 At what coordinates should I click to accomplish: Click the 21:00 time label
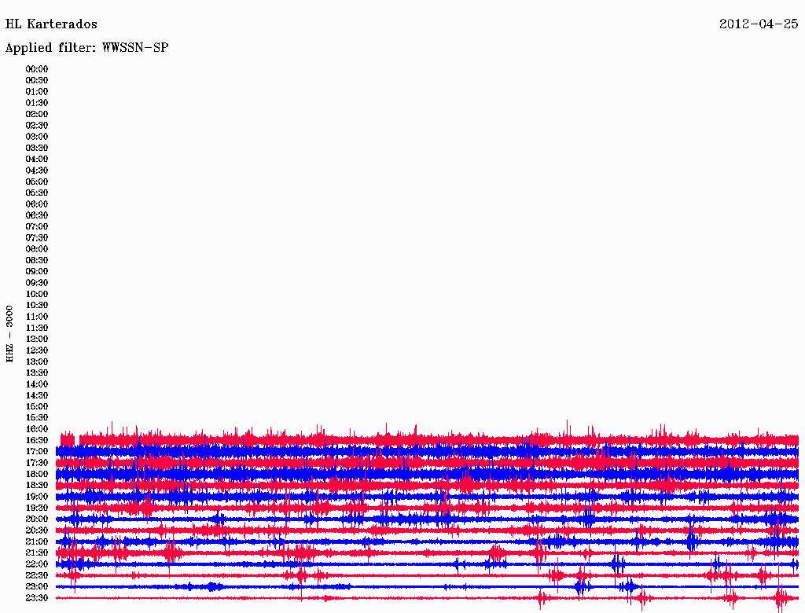[36, 541]
